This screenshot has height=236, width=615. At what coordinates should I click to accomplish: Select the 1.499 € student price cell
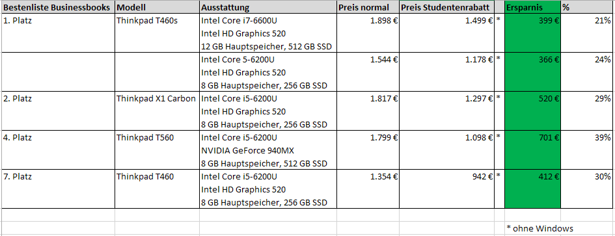tap(447, 21)
